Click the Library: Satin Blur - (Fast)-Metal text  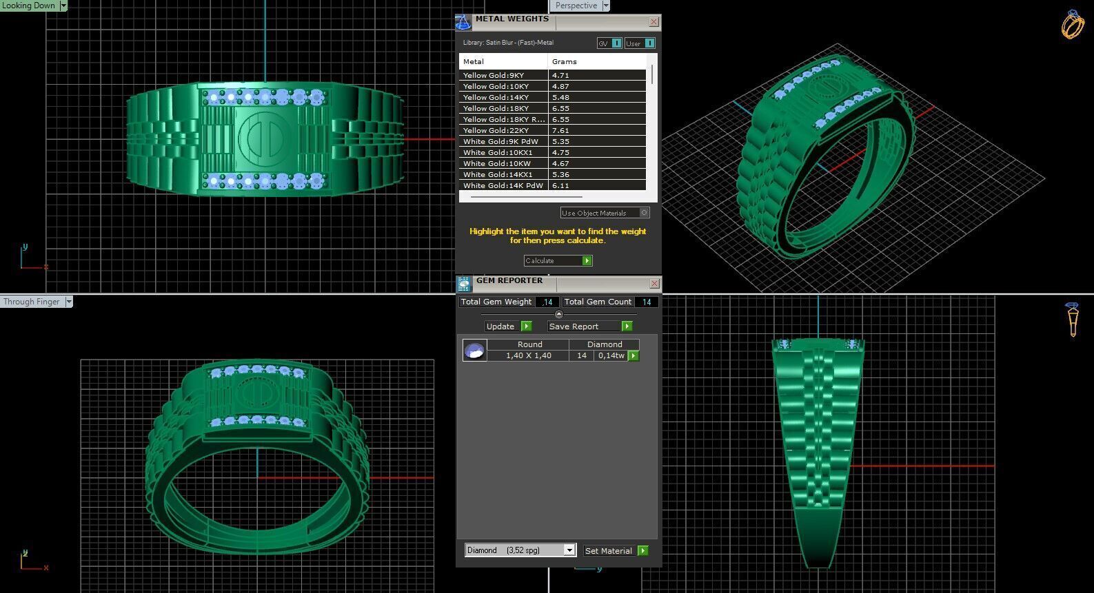tap(508, 43)
